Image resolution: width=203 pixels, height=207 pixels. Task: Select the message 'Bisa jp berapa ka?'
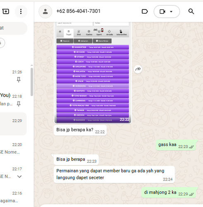[80, 130]
